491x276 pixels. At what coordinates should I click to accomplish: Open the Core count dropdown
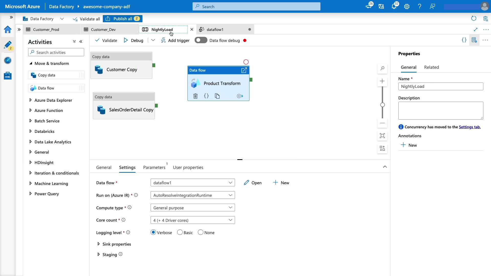click(x=193, y=220)
